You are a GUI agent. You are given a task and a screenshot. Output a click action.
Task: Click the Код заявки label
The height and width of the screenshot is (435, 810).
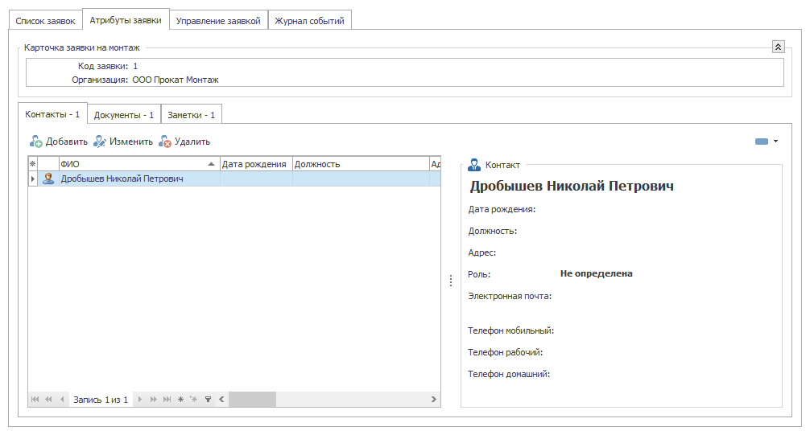103,66
